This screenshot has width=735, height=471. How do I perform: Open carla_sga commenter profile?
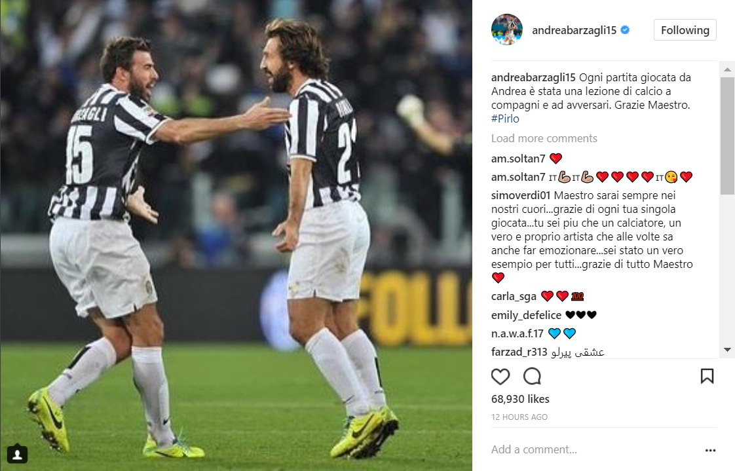tap(514, 296)
